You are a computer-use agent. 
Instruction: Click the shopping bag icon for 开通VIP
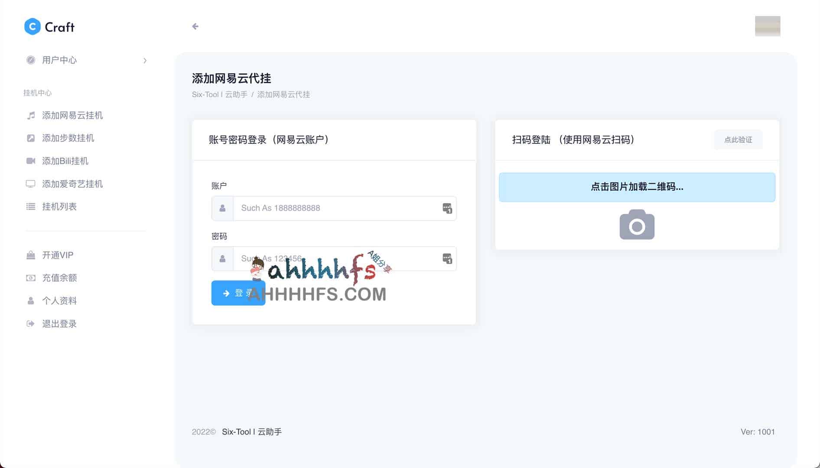(x=31, y=255)
